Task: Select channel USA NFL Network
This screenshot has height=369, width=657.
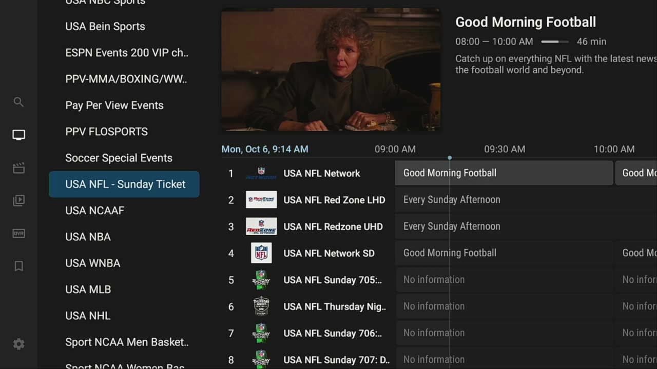Action: (321, 173)
